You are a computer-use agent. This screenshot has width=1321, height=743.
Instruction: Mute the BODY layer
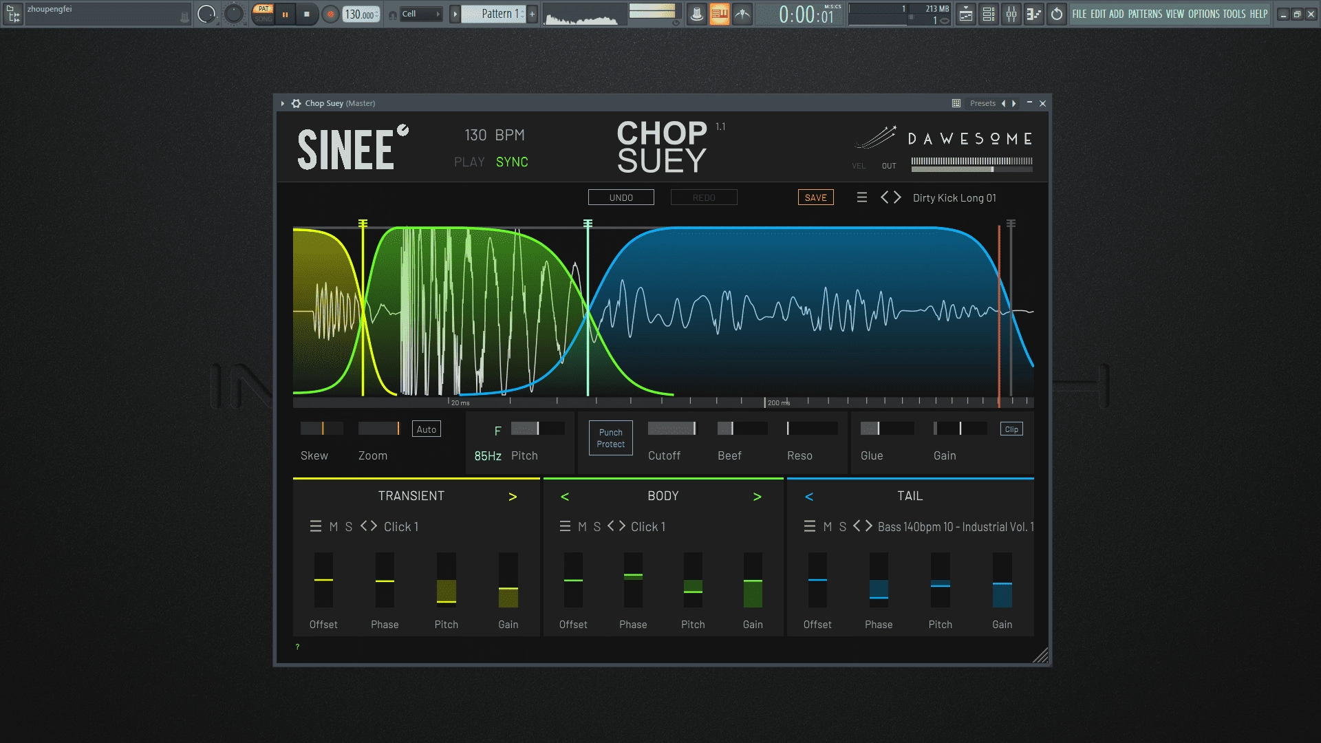583,526
